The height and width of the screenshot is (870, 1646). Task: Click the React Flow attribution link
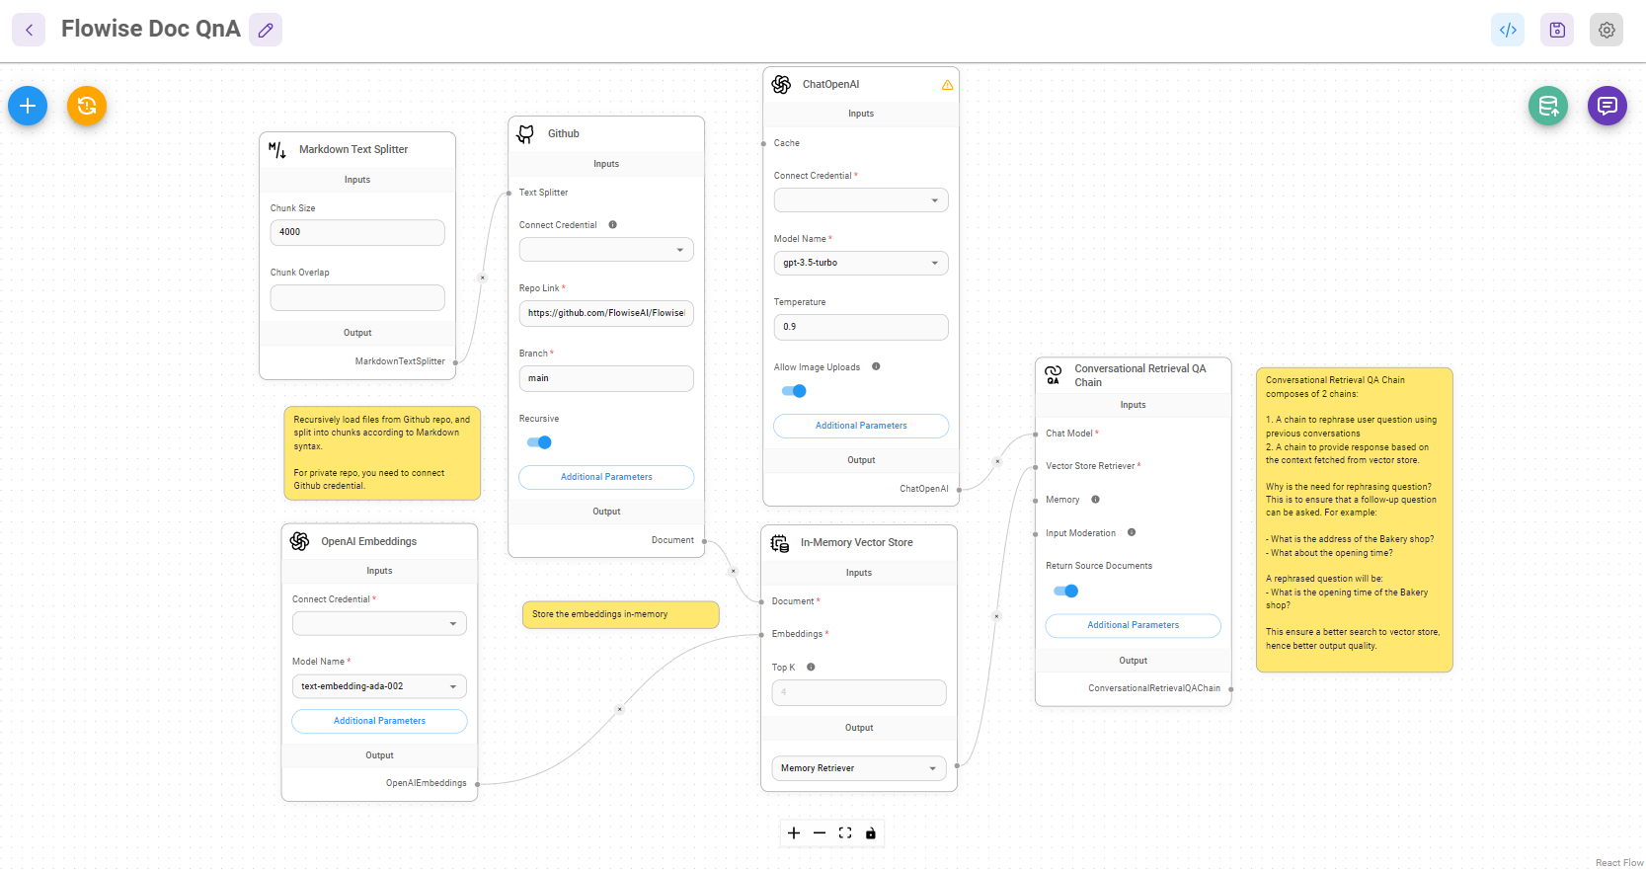1619,863
